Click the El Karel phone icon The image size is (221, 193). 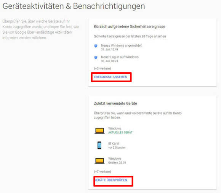(x=99, y=145)
